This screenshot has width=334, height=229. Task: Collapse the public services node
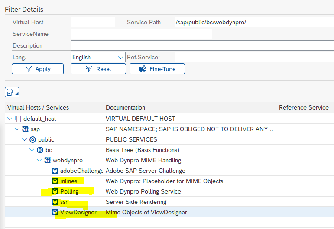[25, 139]
